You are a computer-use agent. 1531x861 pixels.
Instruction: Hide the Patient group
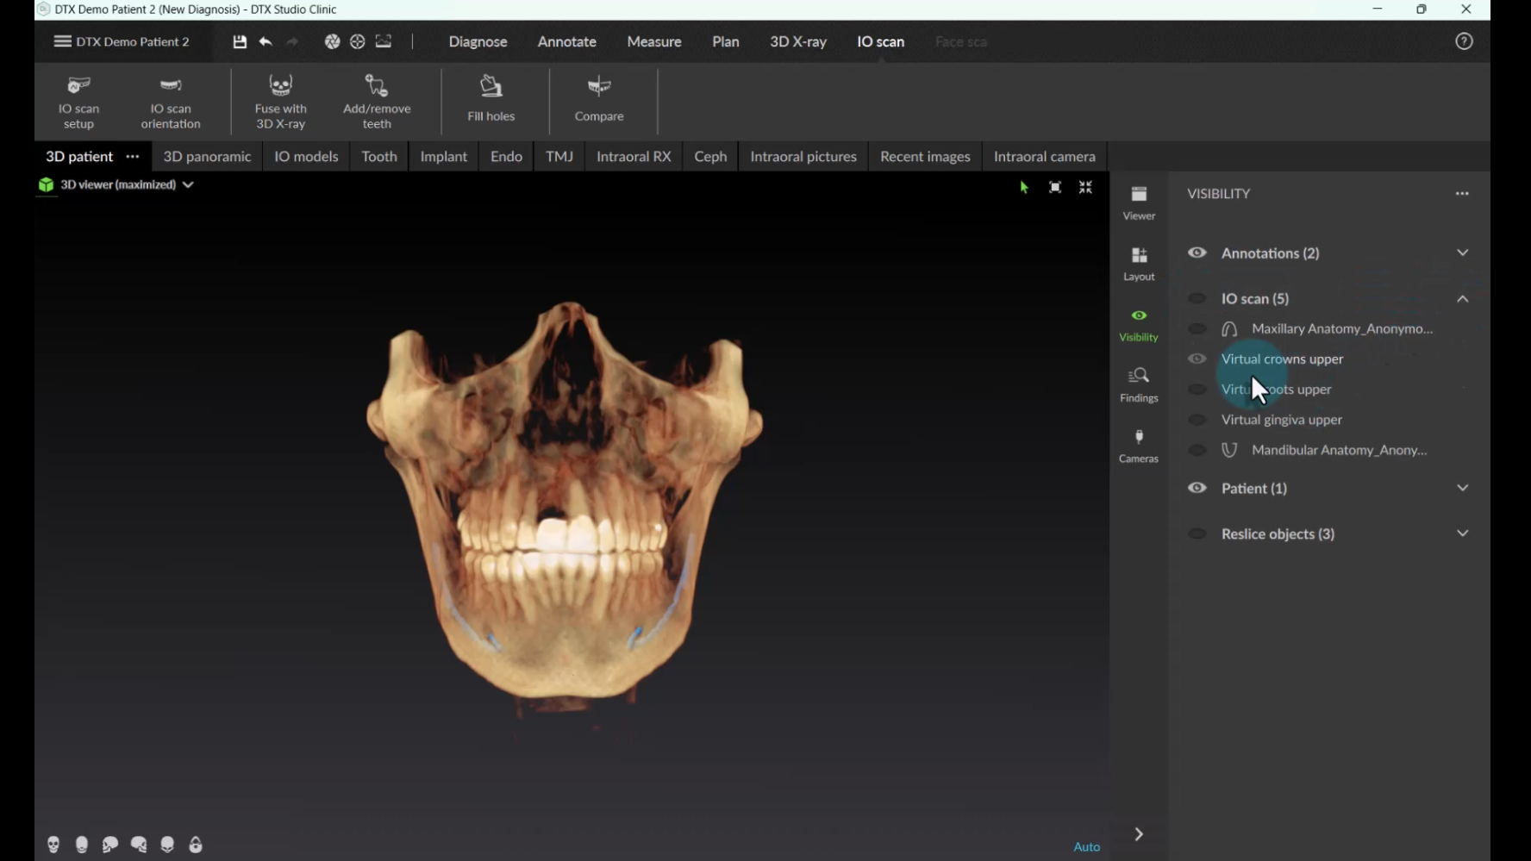click(1197, 488)
